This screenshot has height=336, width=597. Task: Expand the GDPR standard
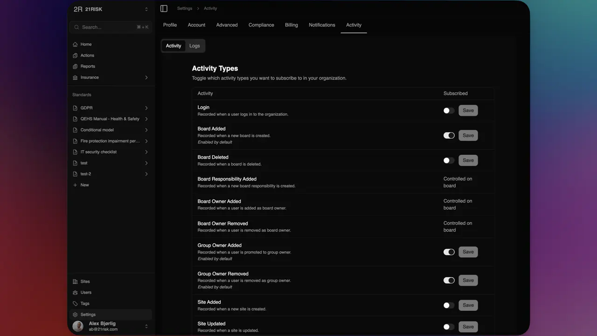click(146, 108)
